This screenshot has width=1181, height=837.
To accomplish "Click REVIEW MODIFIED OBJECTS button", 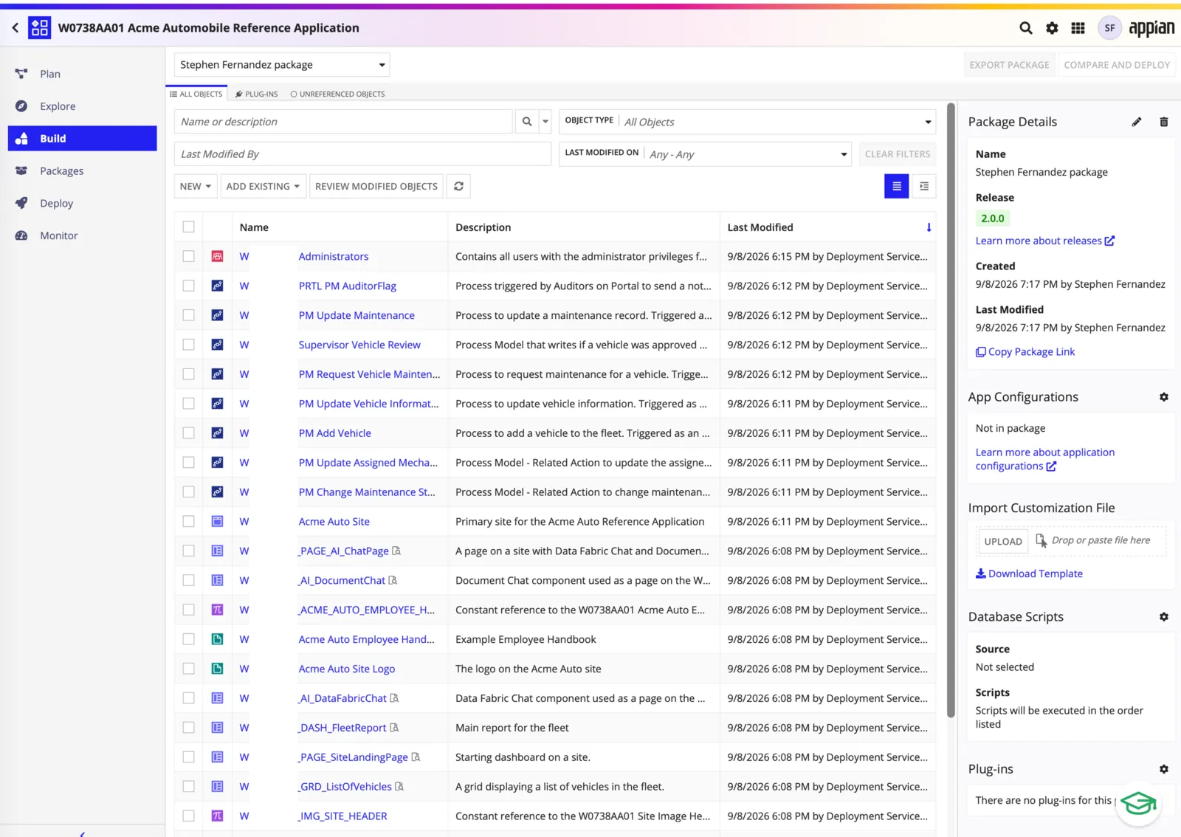I will pyautogui.click(x=376, y=186).
